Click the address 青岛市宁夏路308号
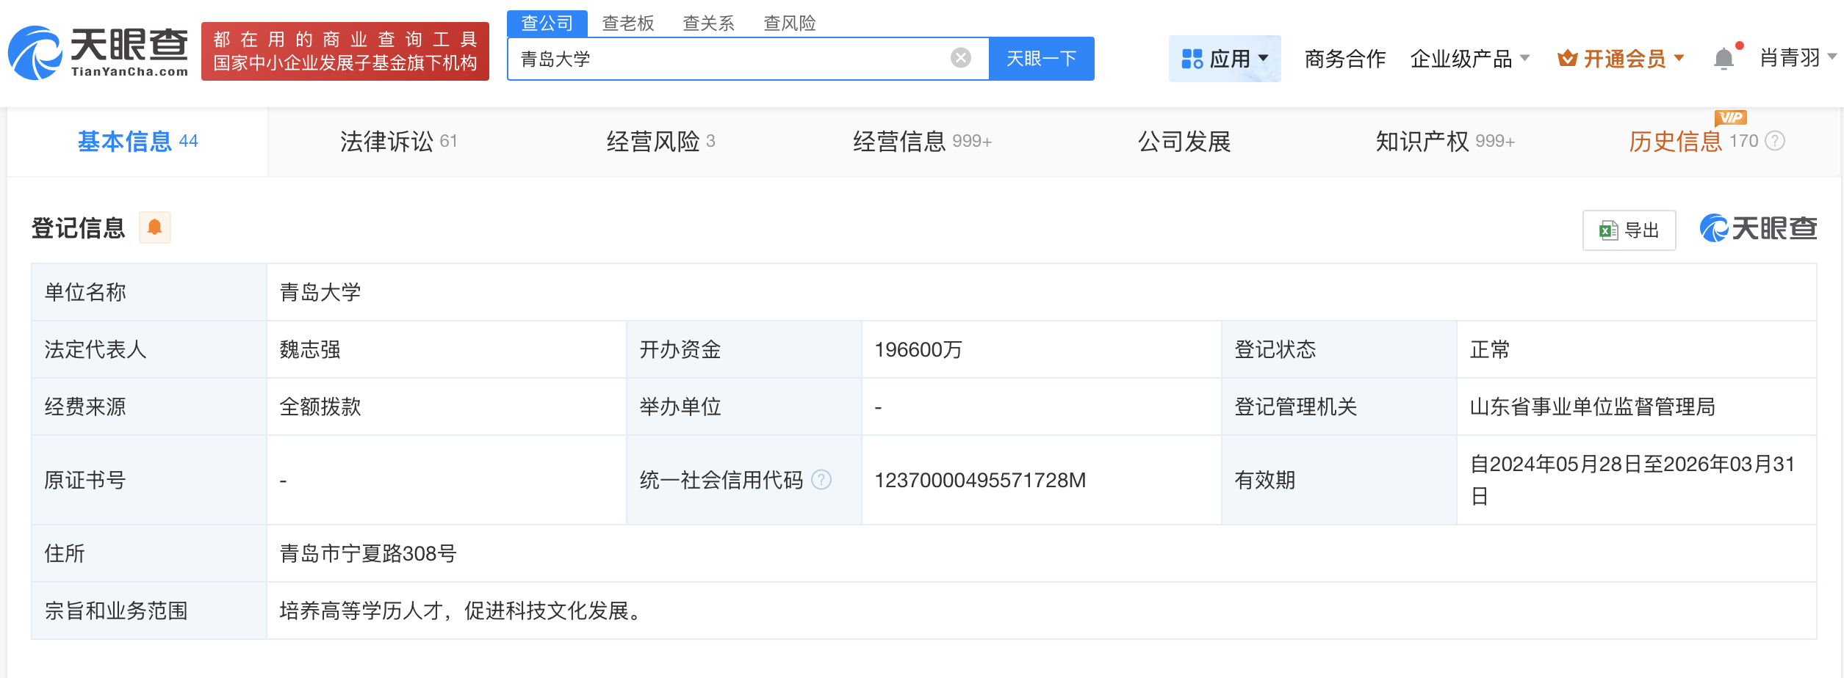The width and height of the screenshot is (1844, 678). tap(368, 553)
